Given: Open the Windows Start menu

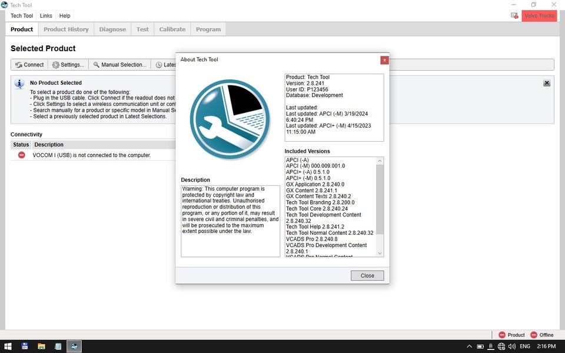Looking at the screenshot, I should pos(8,347).
